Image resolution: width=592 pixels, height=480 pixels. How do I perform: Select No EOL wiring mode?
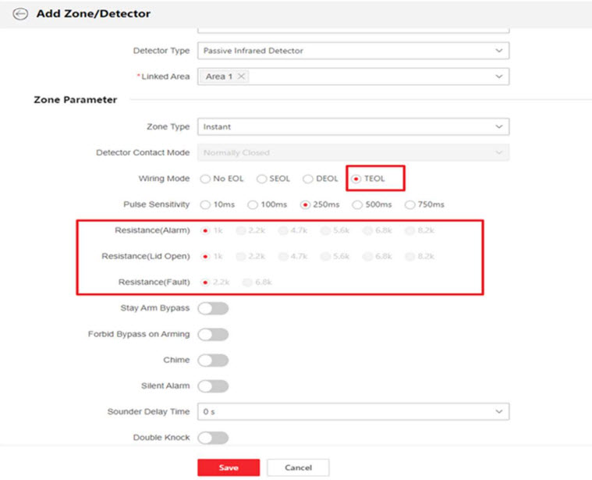click(206, 179)
